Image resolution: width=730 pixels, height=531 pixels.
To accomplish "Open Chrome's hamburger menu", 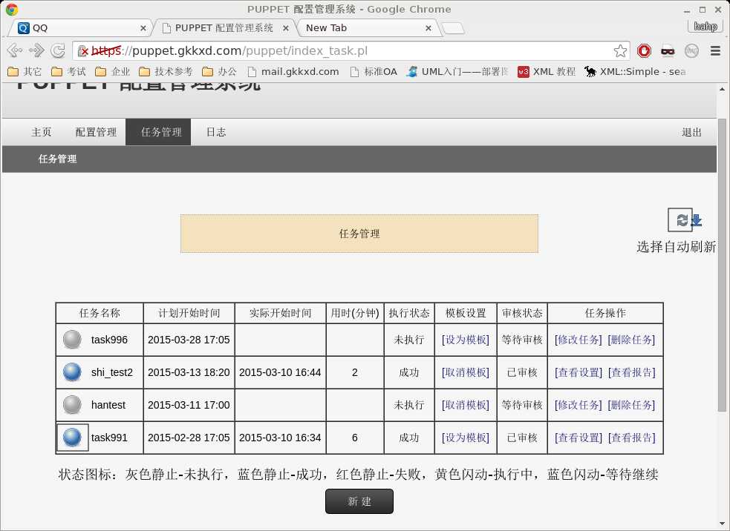I will tap(715, 50).
